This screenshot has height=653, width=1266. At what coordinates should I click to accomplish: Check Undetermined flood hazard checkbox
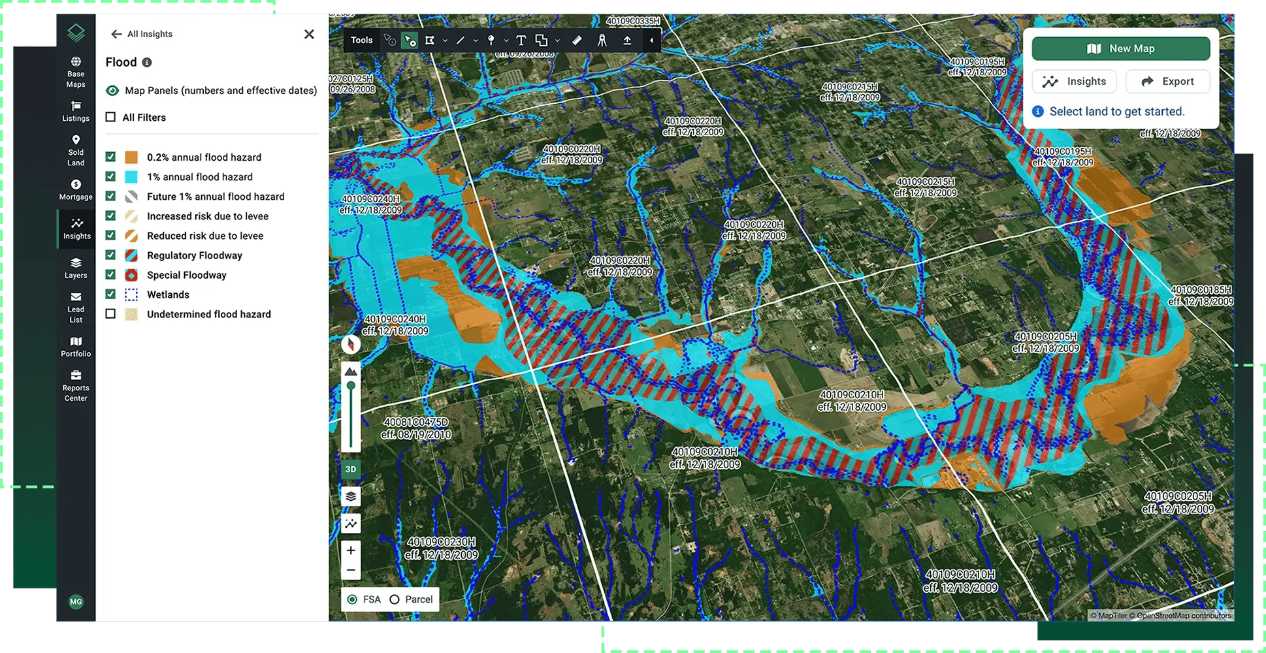pyautogui.click(x=110, y=313)
